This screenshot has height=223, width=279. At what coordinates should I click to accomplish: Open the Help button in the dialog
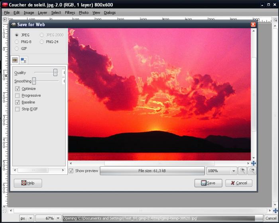coord(28,183)
